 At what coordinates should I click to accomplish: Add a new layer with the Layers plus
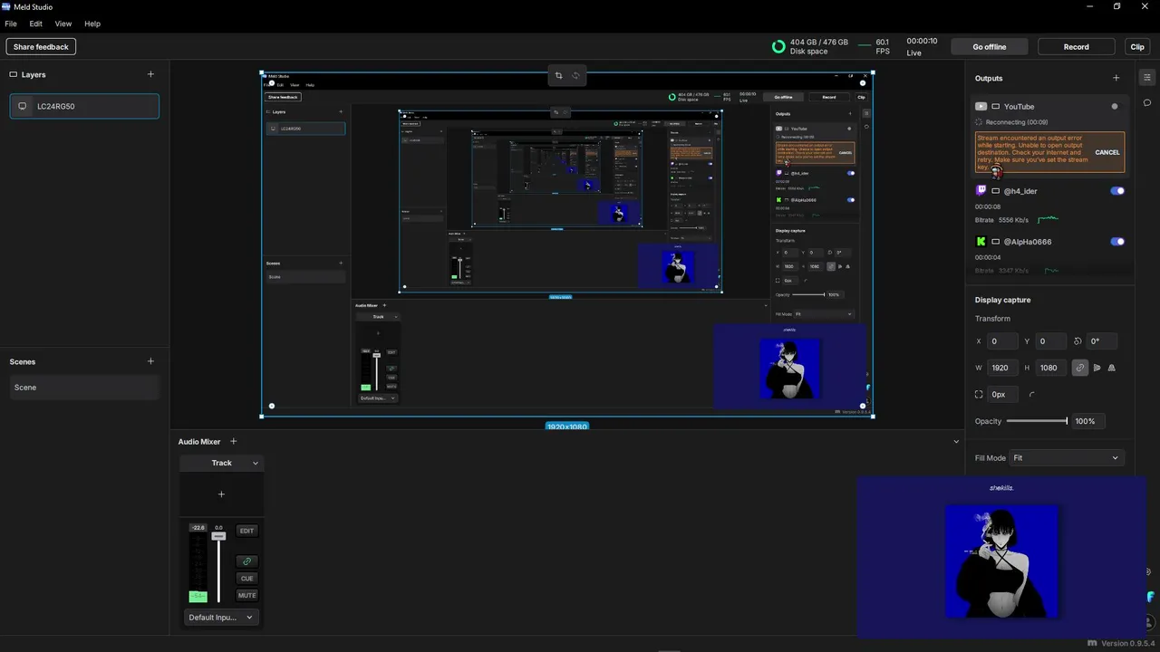(150, 74)
